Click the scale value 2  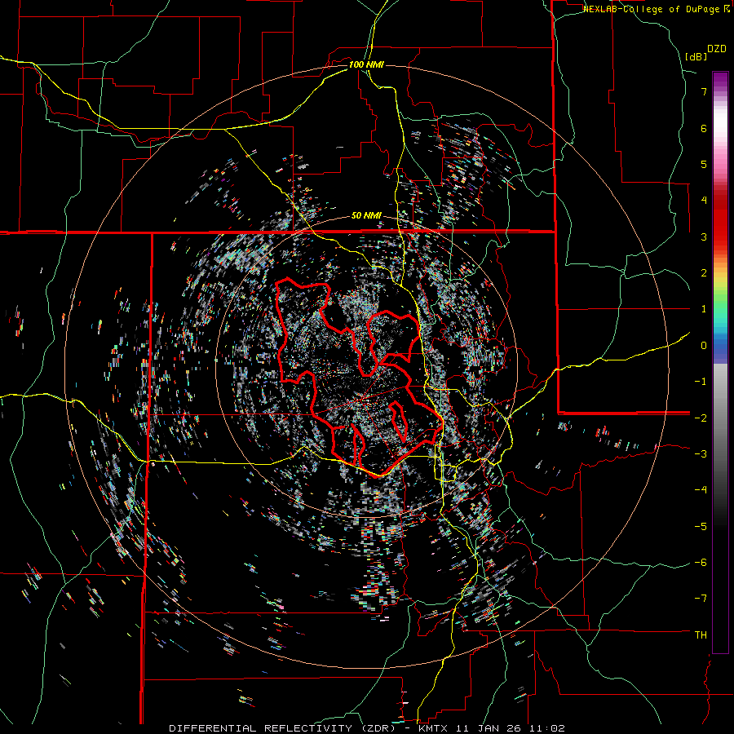coord(704,273)
